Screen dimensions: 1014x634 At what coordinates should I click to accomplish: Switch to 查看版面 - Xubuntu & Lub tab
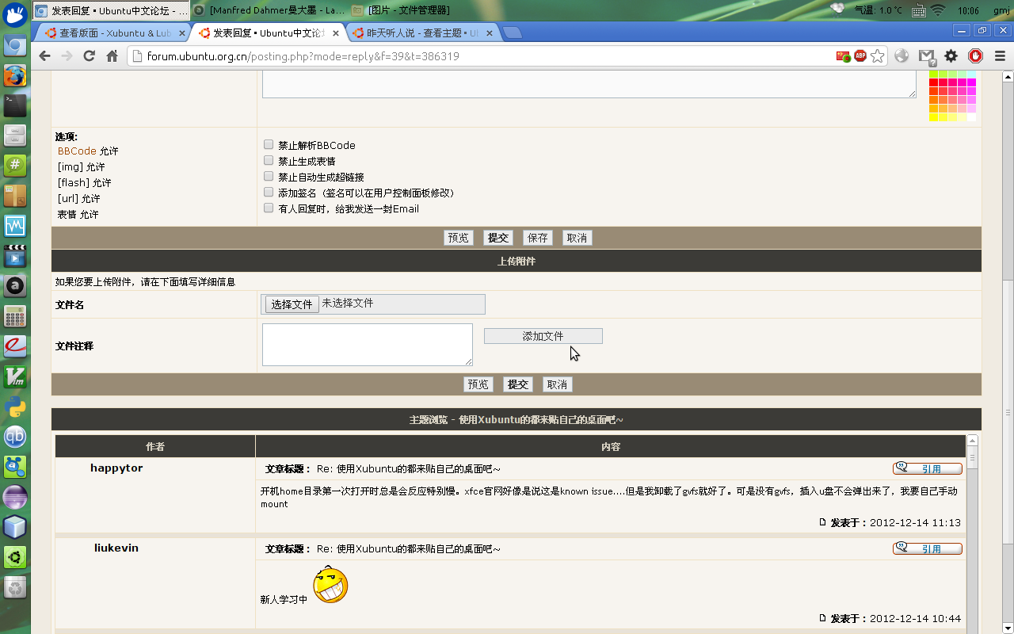(112, 33)
